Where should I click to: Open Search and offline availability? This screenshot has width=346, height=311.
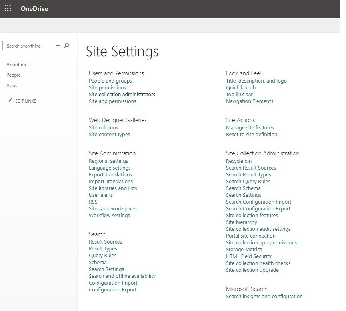(122, 276)
